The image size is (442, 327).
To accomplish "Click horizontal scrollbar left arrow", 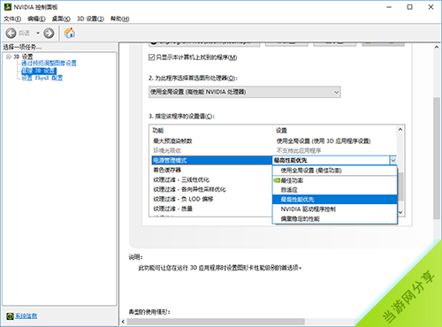I will click(x=123, y=322).
